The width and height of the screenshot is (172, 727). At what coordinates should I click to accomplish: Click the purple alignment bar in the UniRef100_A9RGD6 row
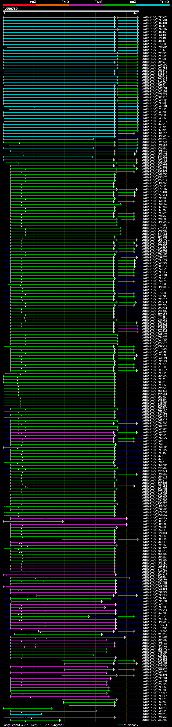click(x=68, y=637)
